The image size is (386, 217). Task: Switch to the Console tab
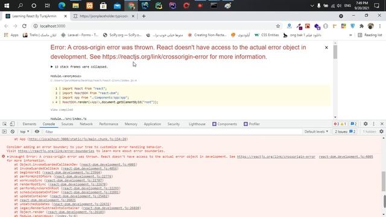(49, 124)
